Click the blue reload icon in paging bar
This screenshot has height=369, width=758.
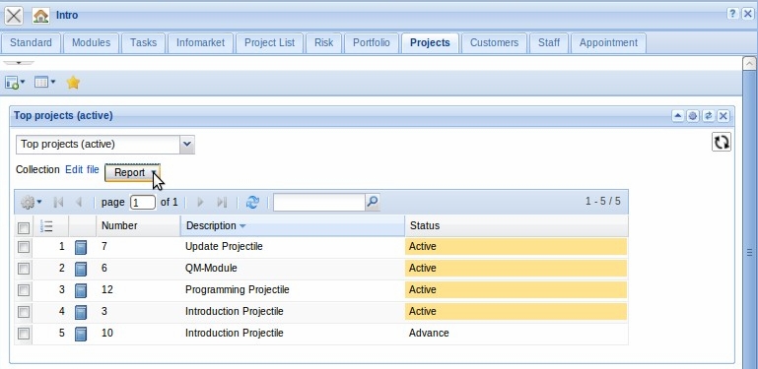click(x=252, y=202)
